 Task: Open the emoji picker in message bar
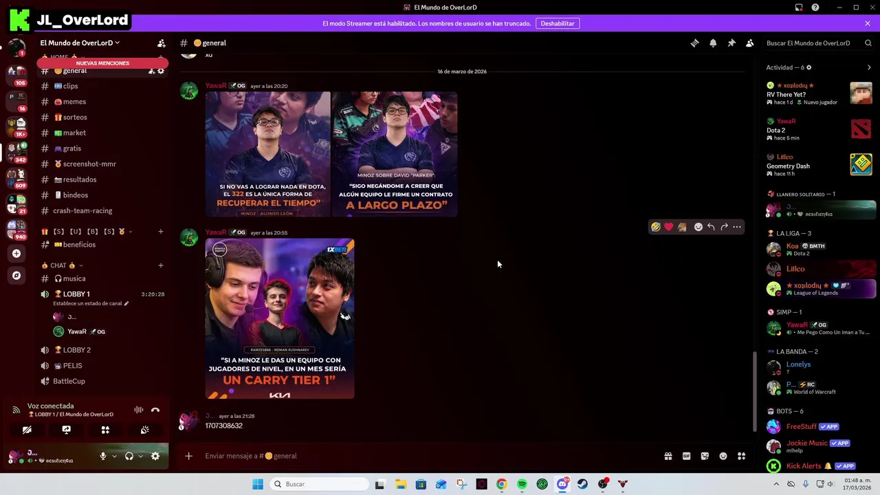coord(723,456)
